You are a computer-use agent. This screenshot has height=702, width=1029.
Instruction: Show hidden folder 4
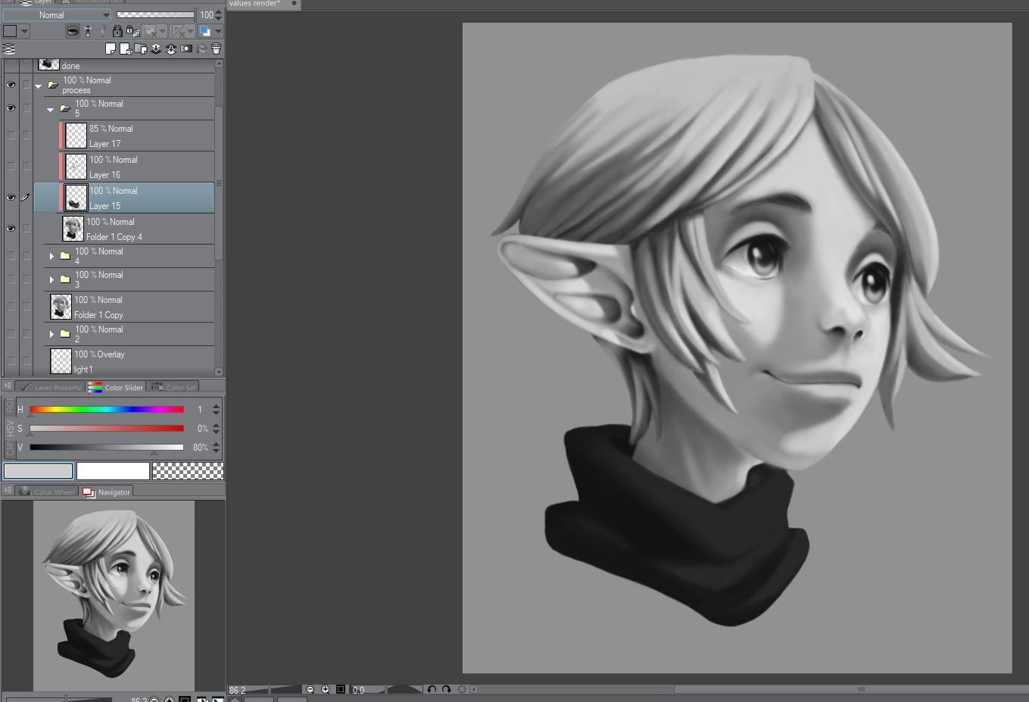tap(11, 256)
